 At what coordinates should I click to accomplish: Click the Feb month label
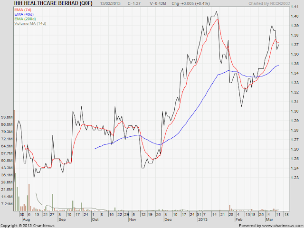click(x=239, y=219)
